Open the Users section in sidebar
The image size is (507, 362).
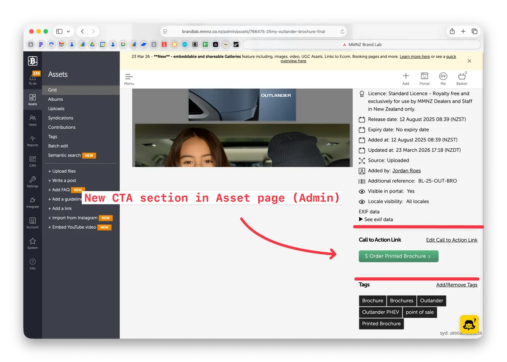(x=32, y=120)
